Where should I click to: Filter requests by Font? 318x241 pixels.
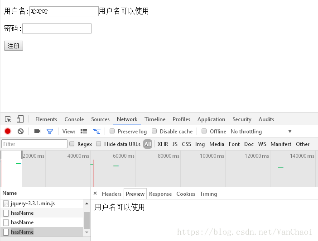pyautogui.click(x=234, y=144)
